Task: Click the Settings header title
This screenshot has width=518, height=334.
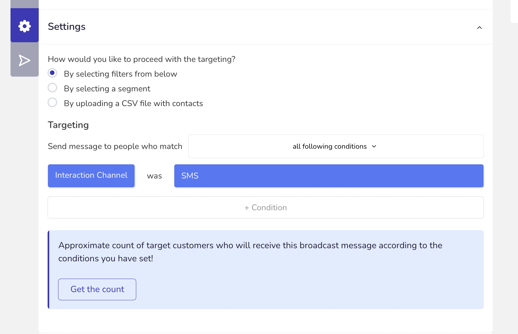Action: [x=67, y=27]
